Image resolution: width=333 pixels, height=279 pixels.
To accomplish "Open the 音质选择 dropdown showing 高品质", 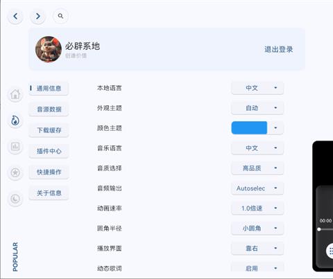I will click(x=257, y=168).
